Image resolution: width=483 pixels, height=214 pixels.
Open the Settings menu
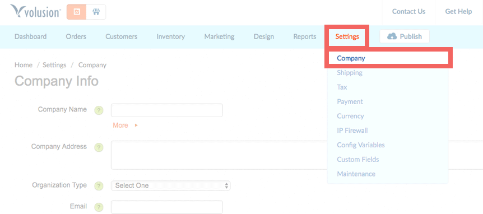(x=347, y=36)
